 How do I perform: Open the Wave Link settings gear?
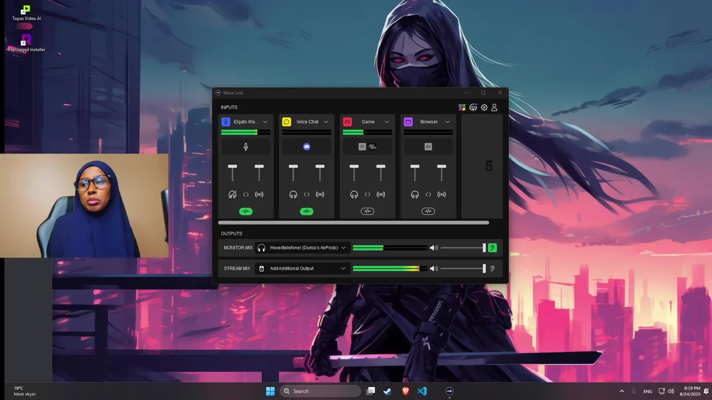coord(484,107)
